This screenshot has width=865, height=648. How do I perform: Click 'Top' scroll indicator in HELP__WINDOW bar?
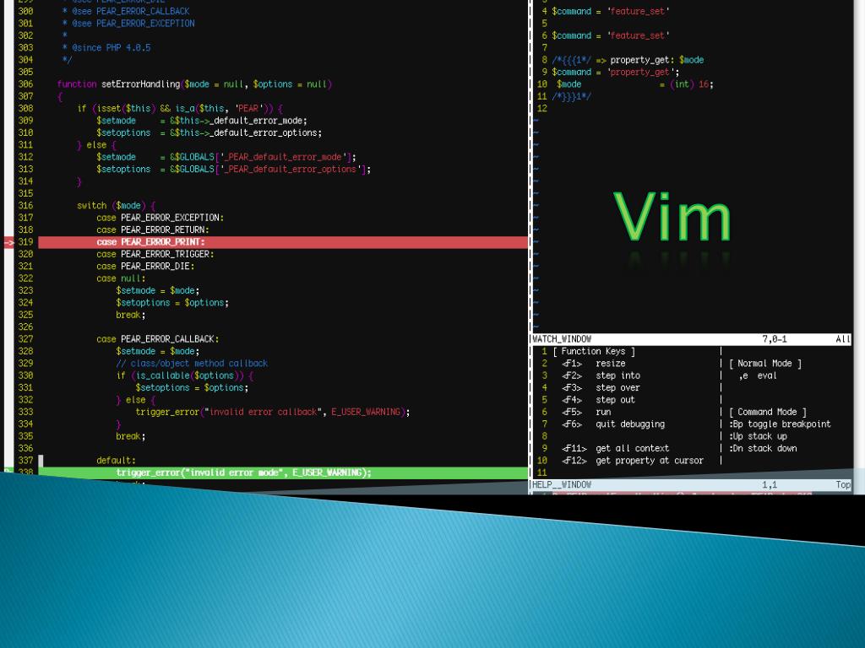coord(843,484)
